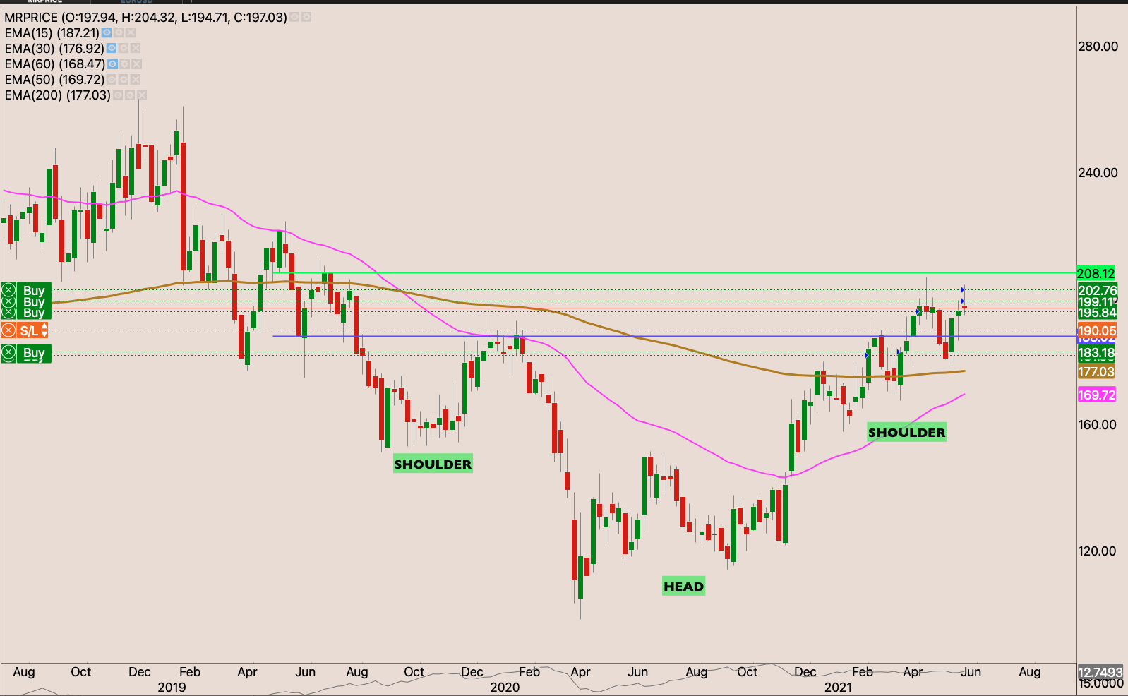The image size is (1128, 696).
Task: Select the magenta 169.72 EMA price tag
Action: [1096, 395]
